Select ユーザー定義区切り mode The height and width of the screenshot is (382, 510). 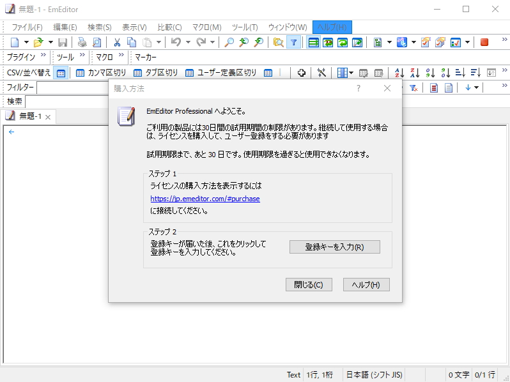click(221, 73)
